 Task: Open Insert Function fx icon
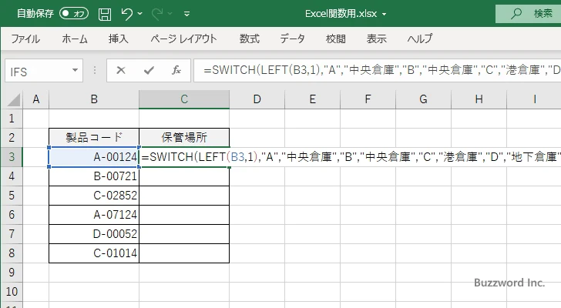click(176, 70)
